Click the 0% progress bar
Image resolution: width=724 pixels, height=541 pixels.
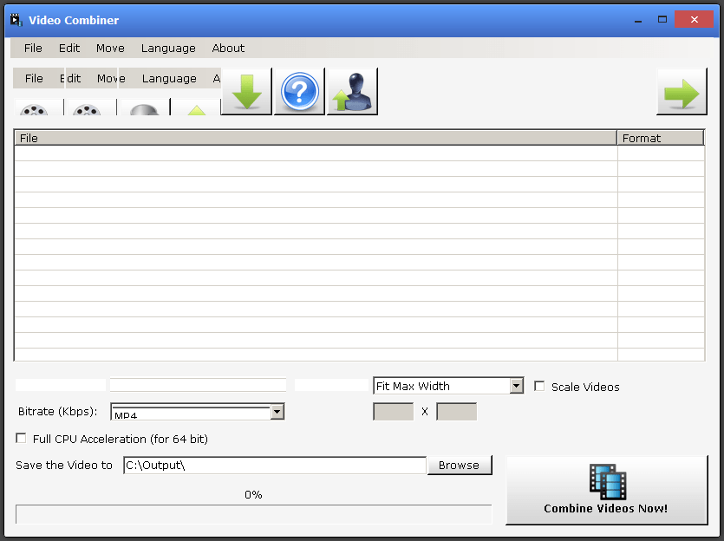(253, 514)
